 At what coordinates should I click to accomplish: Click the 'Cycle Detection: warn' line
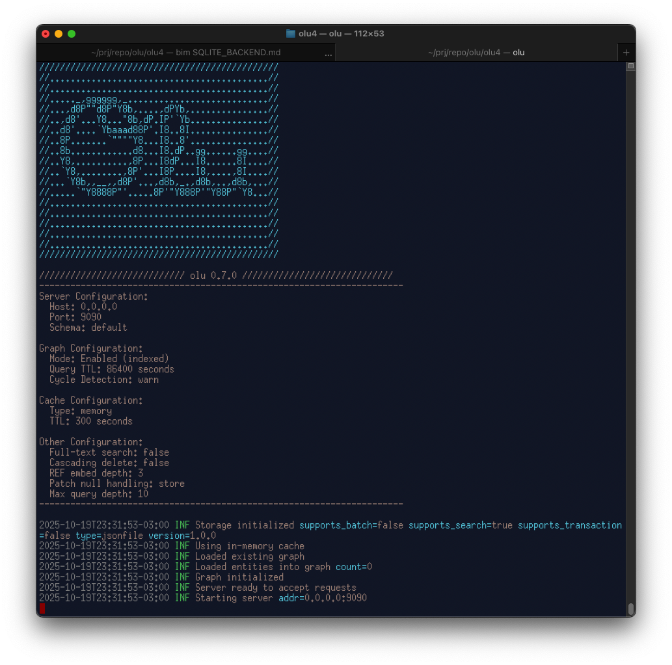point(104,380)
